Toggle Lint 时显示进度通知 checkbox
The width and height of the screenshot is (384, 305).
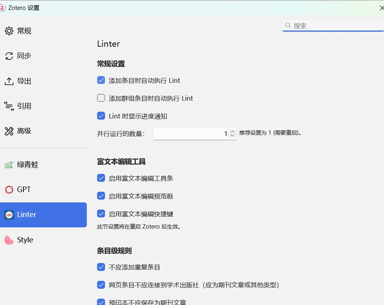pos(101,116)
